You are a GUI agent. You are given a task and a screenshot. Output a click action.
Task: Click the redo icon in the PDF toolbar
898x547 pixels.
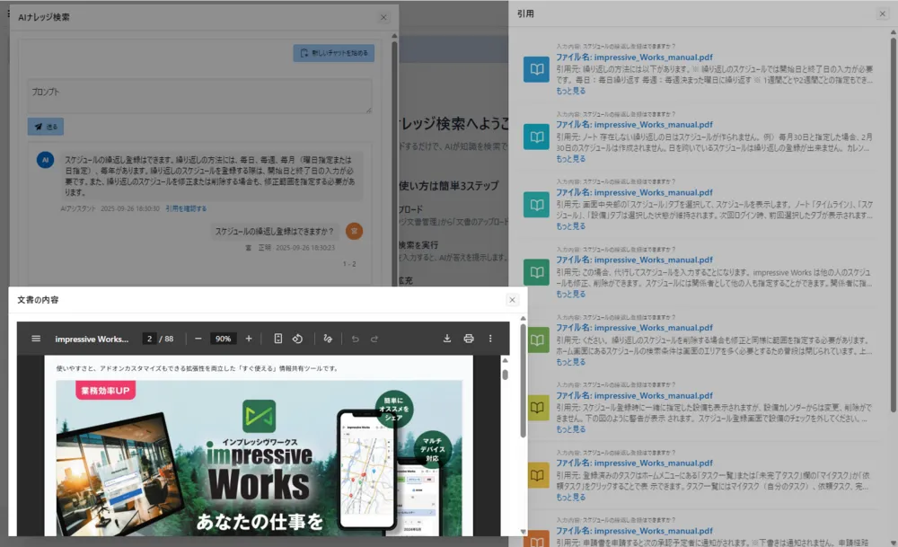pyautogui.click(x=374, y=338)
